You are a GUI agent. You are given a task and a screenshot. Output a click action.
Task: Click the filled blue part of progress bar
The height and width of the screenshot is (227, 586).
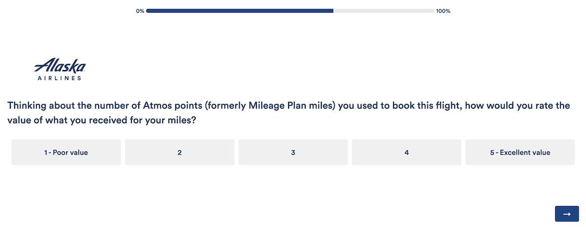point(239,11)
